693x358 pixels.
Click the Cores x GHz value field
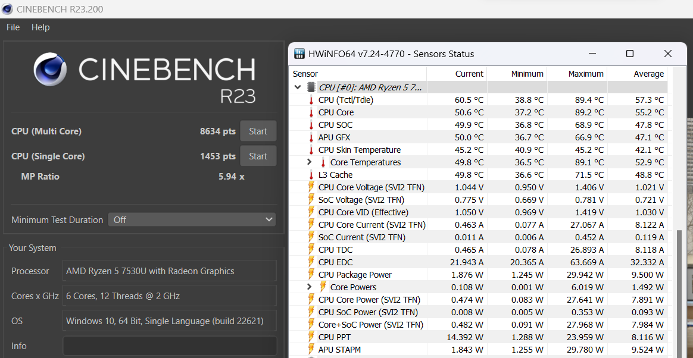170,296
